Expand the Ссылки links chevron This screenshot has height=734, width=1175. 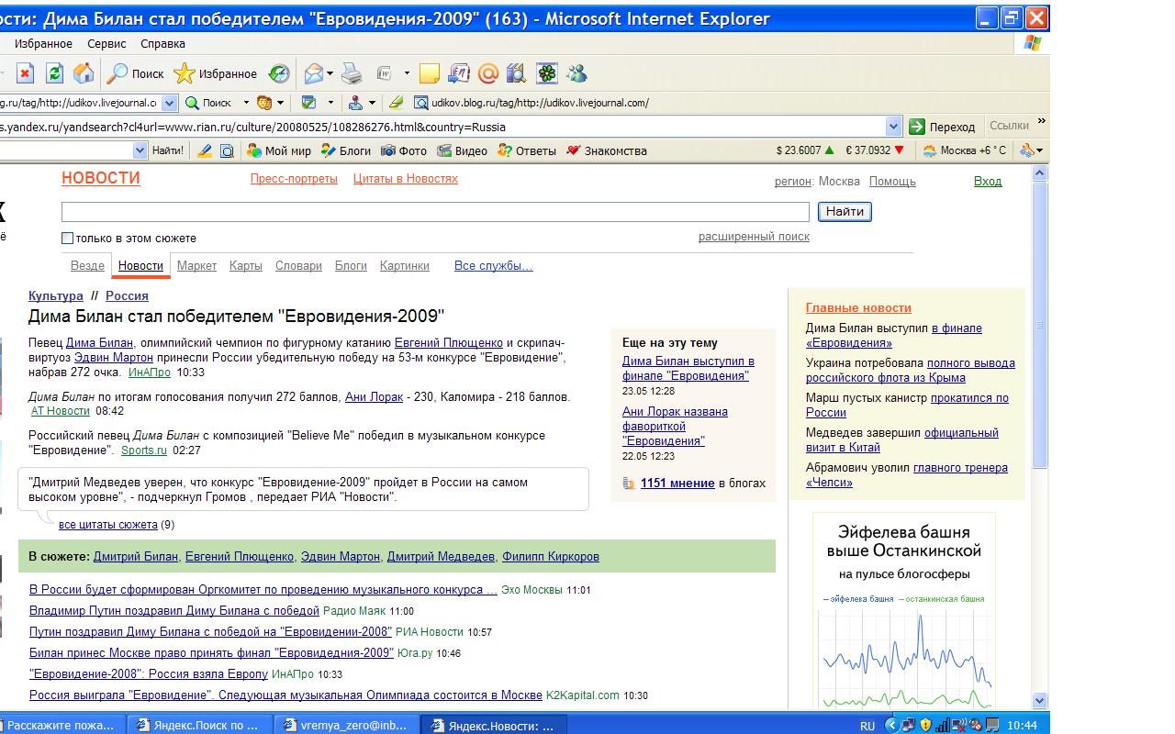coord(1041,122)
